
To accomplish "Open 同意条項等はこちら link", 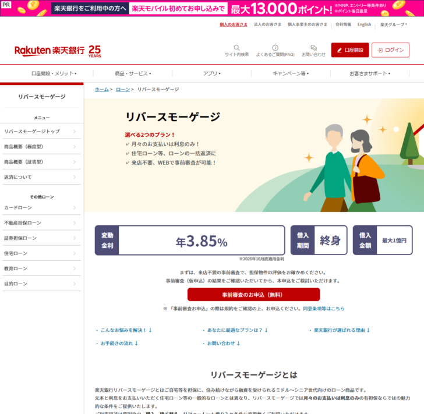I will click(324, 309).
